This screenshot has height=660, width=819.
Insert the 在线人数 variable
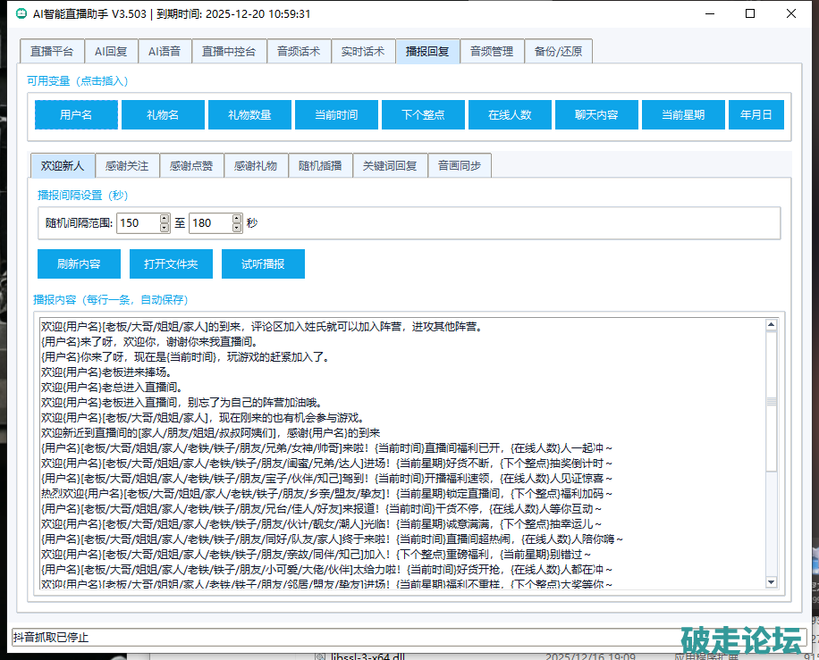(x=510, y=115)
